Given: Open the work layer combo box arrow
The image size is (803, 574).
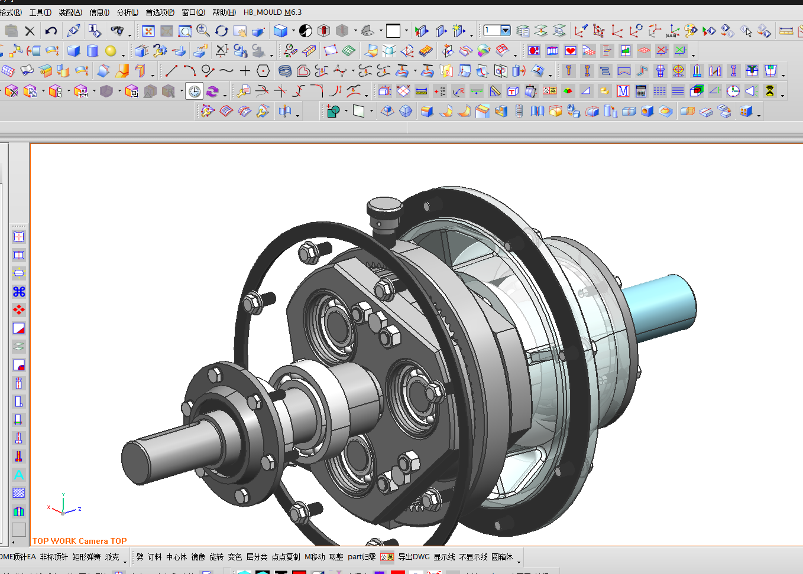Looking at the screenshot, I should pos(506,30).
